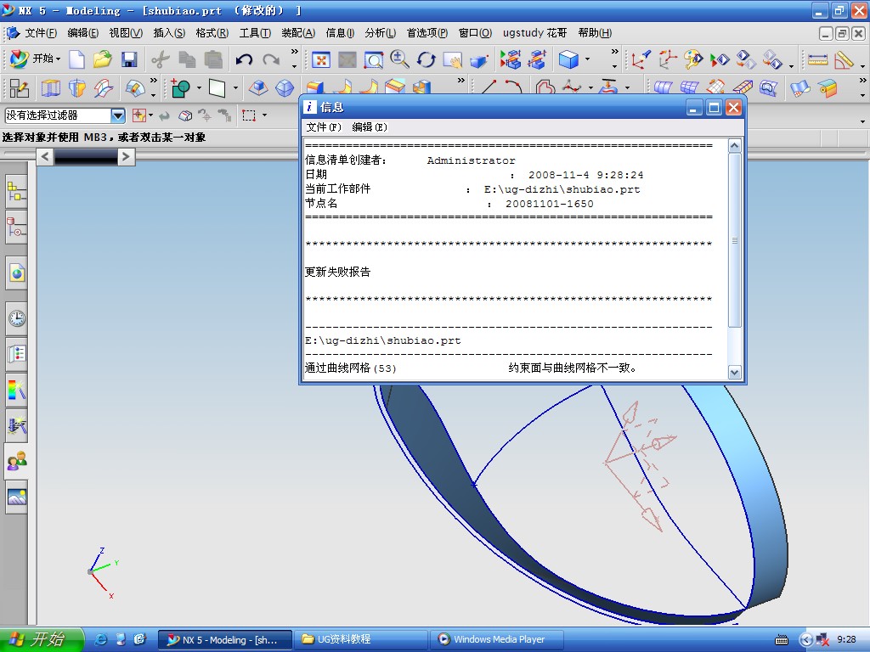The image size is (870, 652).
Task: Click the Fit view icon
Action: click(x=321, y=59)
